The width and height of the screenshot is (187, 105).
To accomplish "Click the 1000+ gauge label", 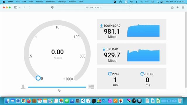I will 69,79.
